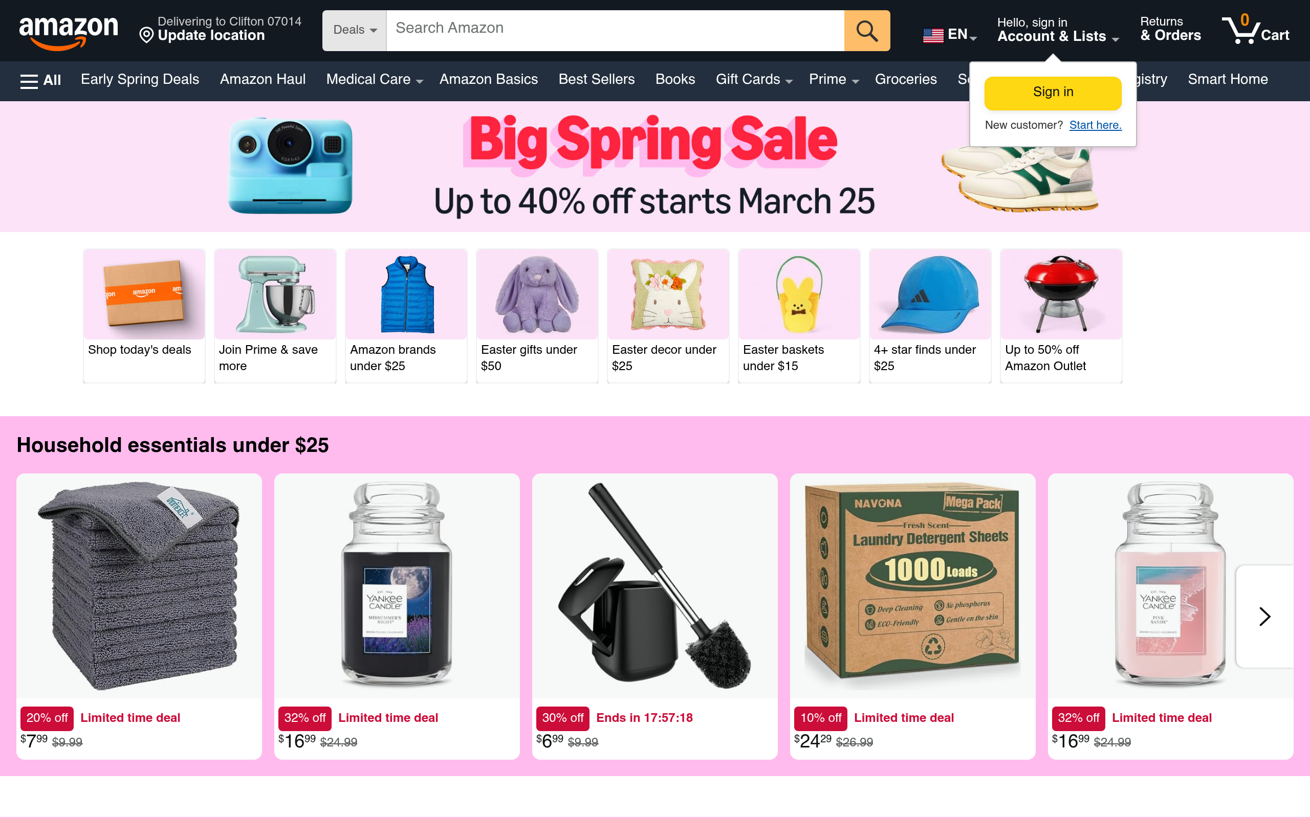Select the US flag language icon
This screenshot has height=818, width=1310.
click(933, 35)
